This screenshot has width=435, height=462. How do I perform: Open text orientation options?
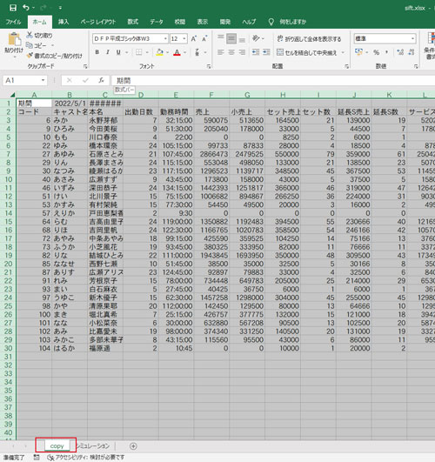(256, 38)
